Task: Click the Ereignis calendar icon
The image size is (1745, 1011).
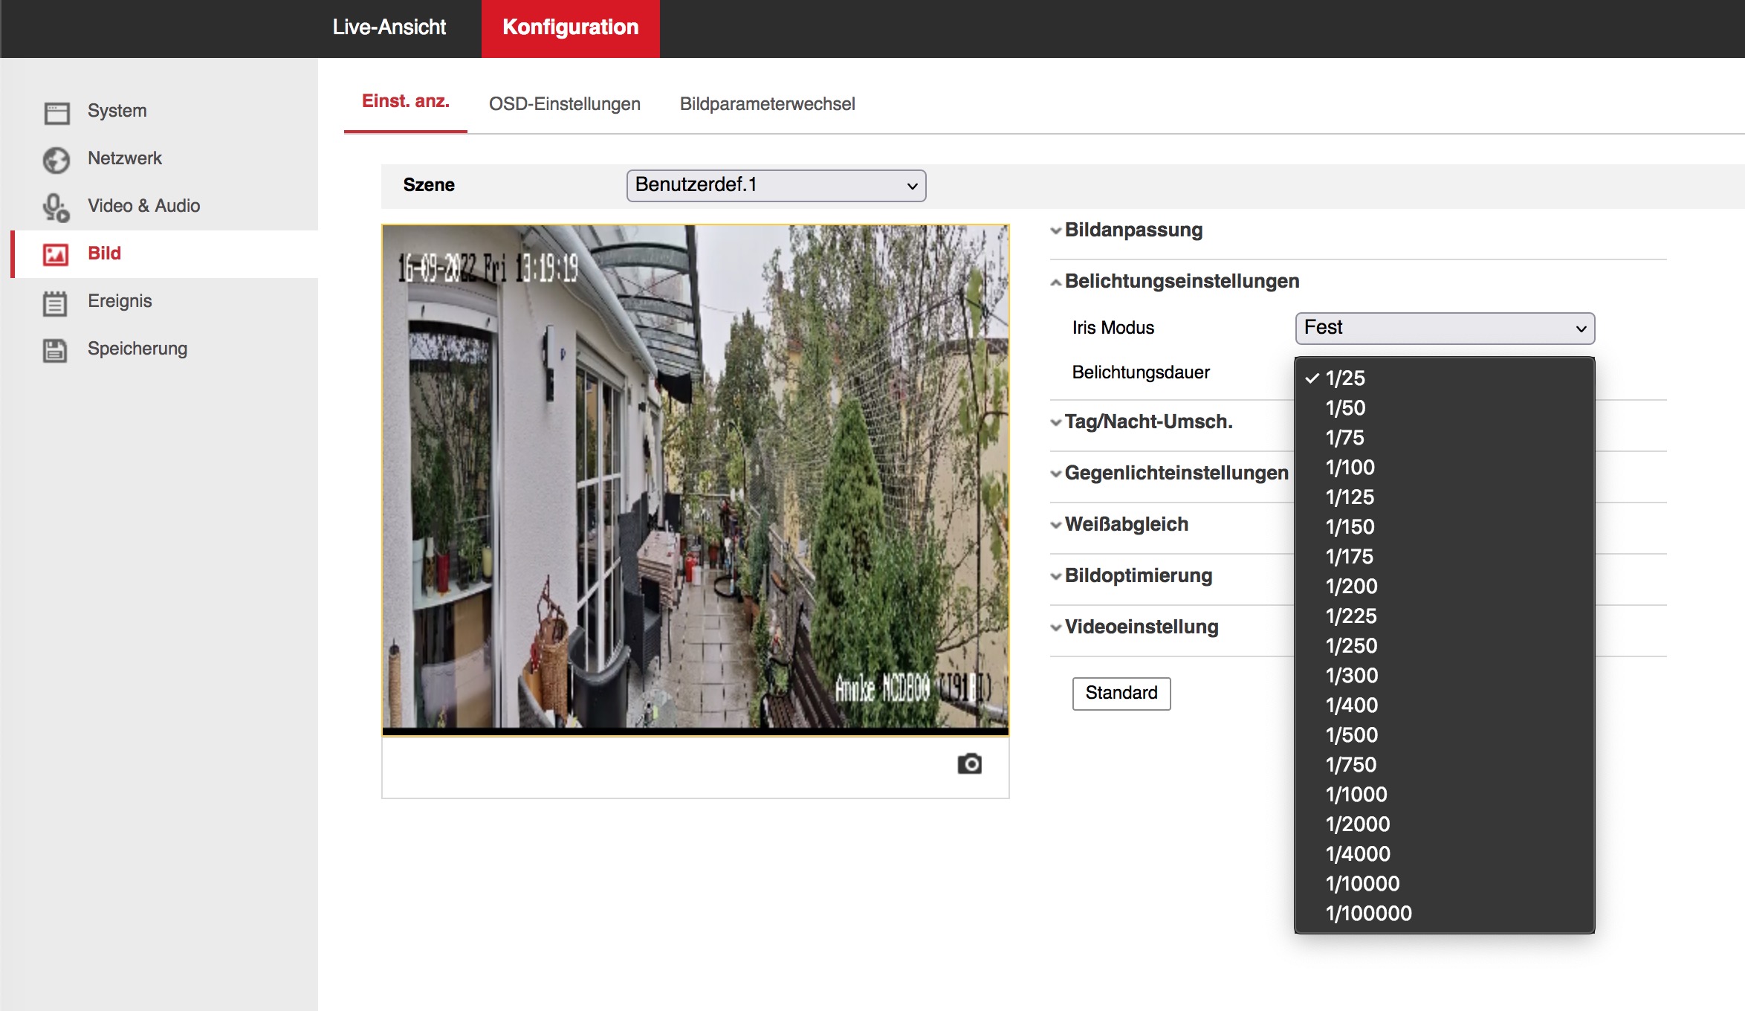Action: (56, 303)
